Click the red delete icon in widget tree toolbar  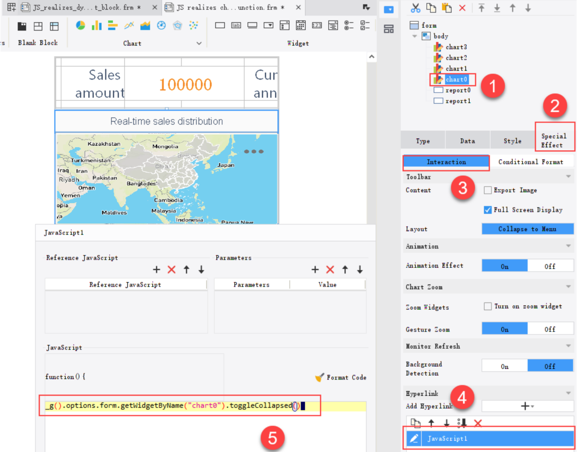[x=462, y=7]
